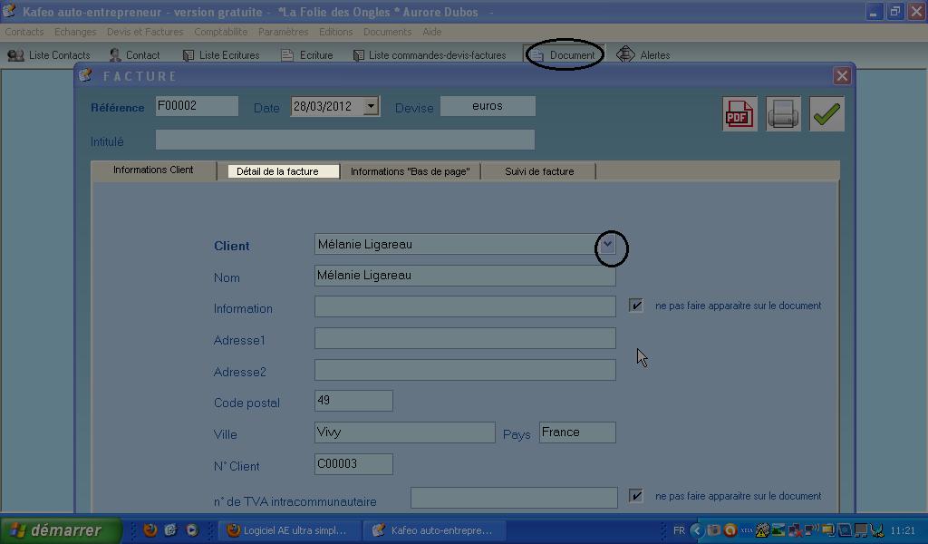Click the printer icon to print
Image resolution: width=928 pixels, height=544 pixels.
[x=783, y=114]
